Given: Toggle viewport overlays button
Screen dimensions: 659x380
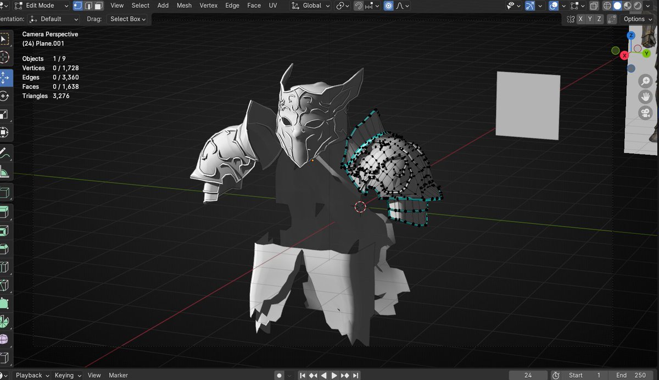Looking at the screenshot, I should click(554, 5).
